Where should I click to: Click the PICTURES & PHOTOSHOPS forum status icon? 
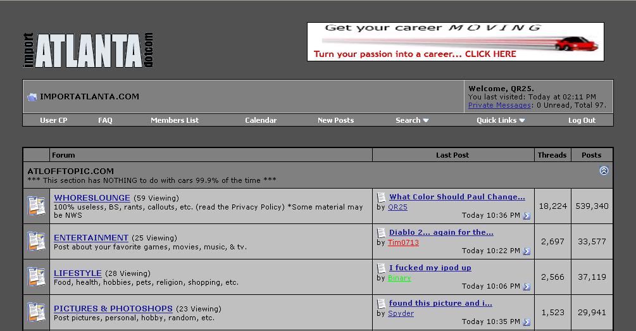(x=36, y=312)
